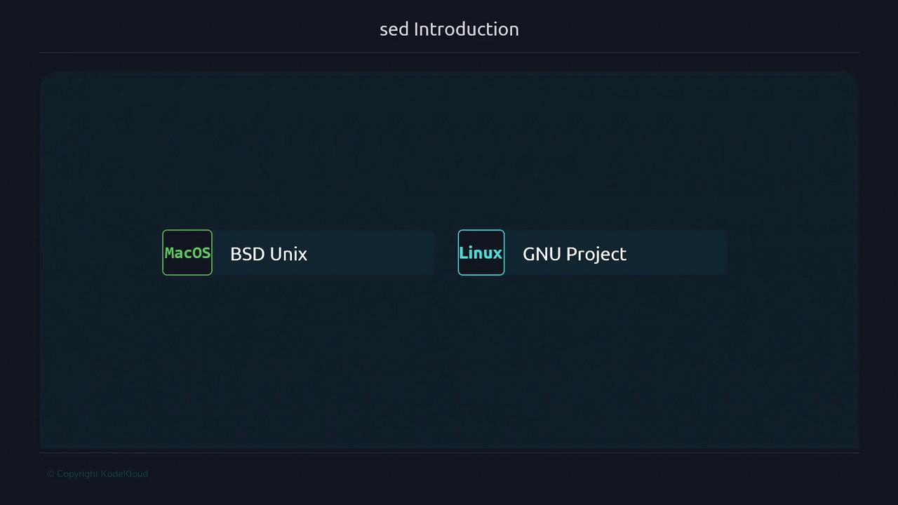Click the word "Introduction" in the title
This screenshot has height=505, width=898.
click(x=467, y=29)
